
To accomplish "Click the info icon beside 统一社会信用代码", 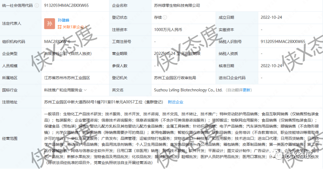I will pyautogui.click(x=37, y=5).
